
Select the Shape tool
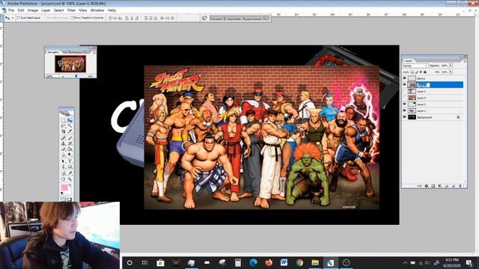point(70,167)
